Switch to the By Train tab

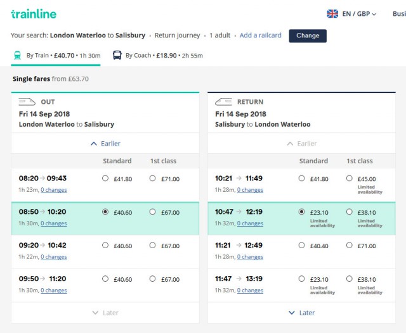click(56, 56)
